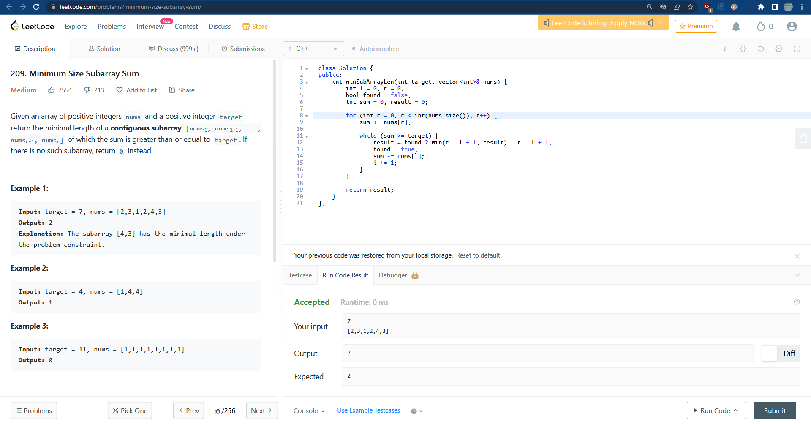Click the Reset to default link
811x424 pixels.
pyautogui.click(x=478, y=255)
